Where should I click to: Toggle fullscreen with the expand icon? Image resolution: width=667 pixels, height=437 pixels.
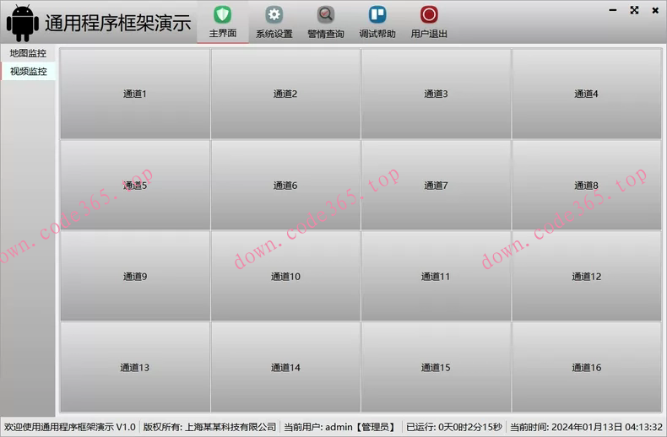[x=634, y=10]
